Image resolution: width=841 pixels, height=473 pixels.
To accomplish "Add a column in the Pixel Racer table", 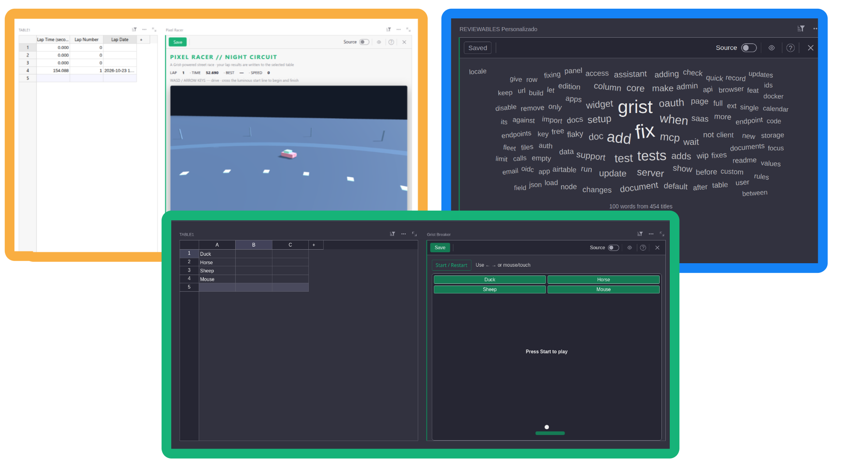I will 141,39.
